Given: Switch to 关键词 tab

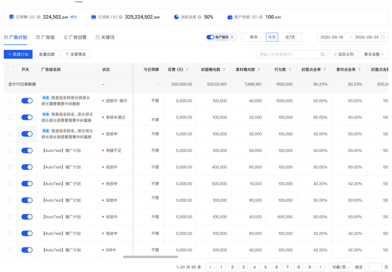Looking at the screenshot, I should (x=105, y=37).
